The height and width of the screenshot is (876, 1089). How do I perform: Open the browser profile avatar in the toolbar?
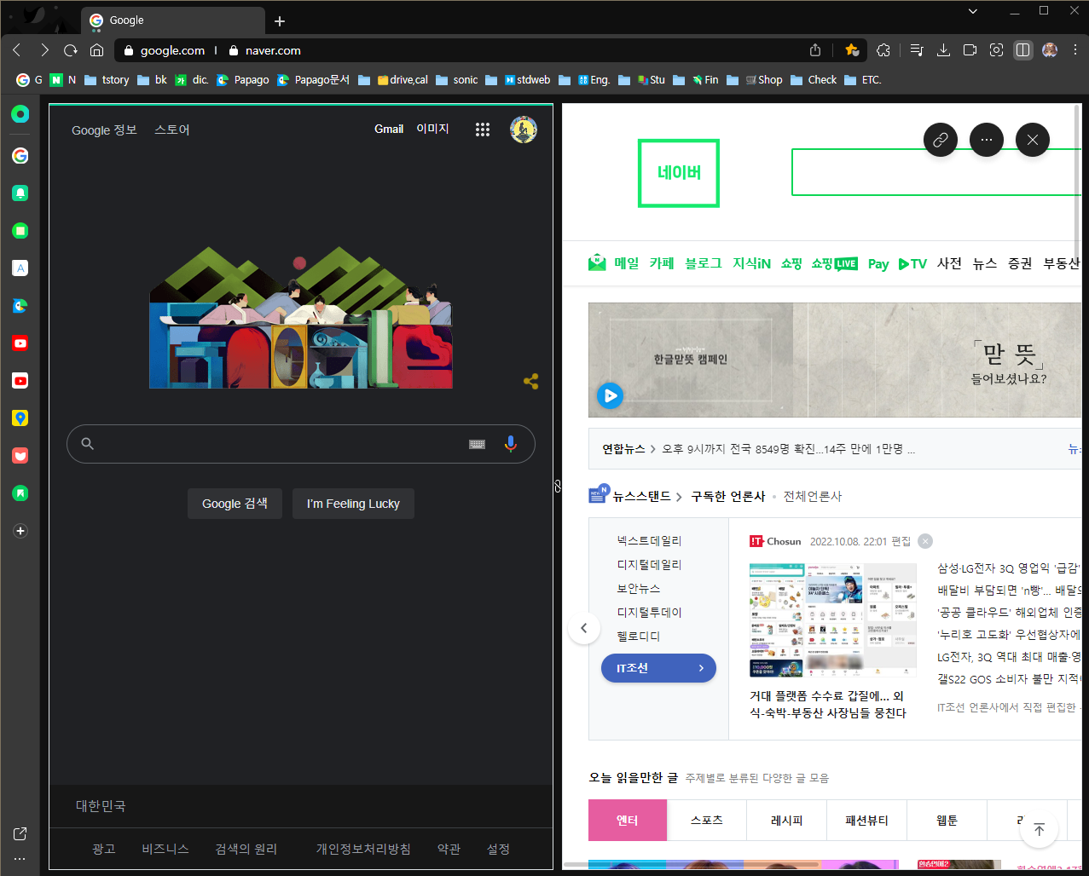point(1050,50)
